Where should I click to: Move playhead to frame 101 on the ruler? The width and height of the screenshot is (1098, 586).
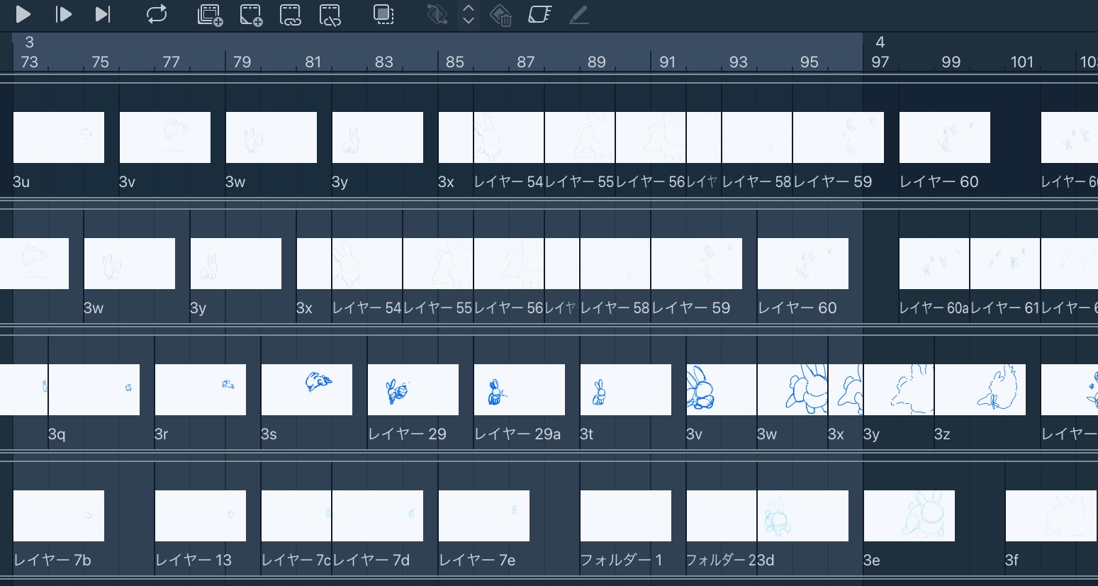(1022, 62)
